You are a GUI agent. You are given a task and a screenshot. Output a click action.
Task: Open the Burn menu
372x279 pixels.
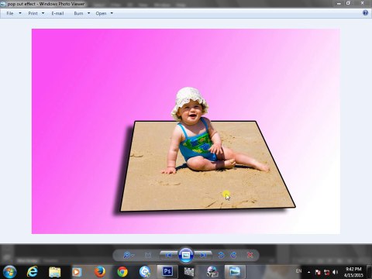point(78,13)
